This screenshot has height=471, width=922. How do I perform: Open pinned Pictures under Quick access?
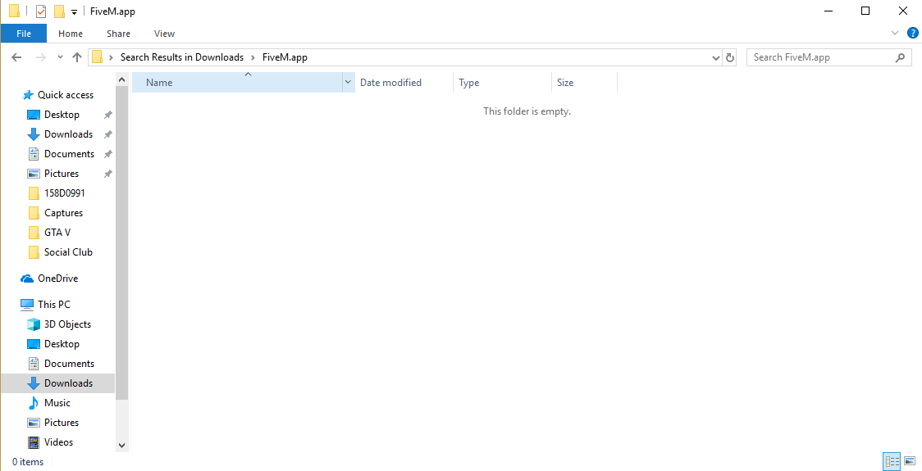pyautogui.click(x=62, y=174)
